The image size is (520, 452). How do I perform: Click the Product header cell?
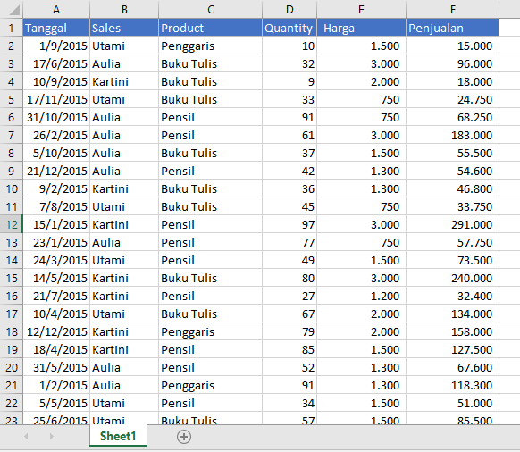(211, 28)
